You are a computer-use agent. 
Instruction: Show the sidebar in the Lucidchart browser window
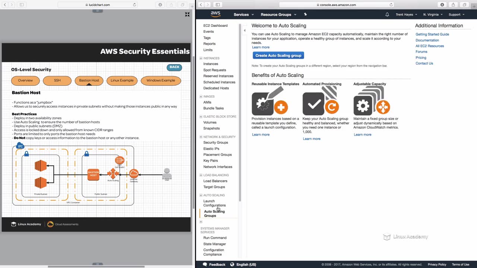(x=22, y=5)
